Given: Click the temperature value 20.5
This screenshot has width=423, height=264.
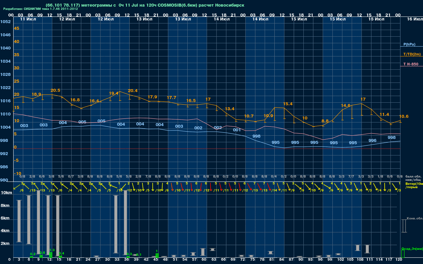Looking at the screenshot, I should pyautogui.click(x=55, y=90).
